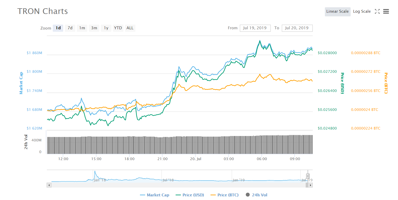This screenshot has width=398, height=200.
Task: Click the 0.00000288 BTC axis label
Action: pyautogui.click(x=365, y=53)
